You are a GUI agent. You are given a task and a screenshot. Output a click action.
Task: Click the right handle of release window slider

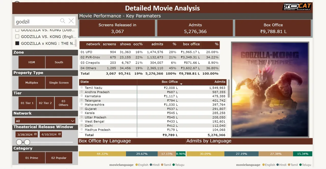point(27,142)
